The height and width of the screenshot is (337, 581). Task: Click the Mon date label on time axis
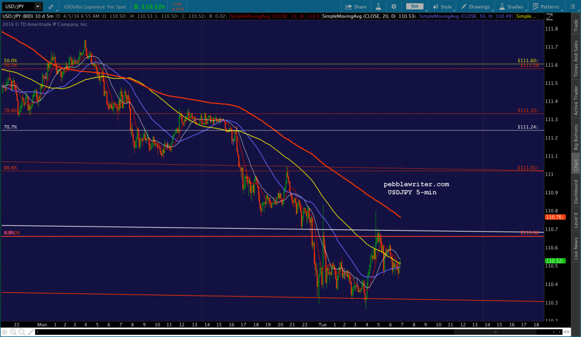[x=42, y=325]
